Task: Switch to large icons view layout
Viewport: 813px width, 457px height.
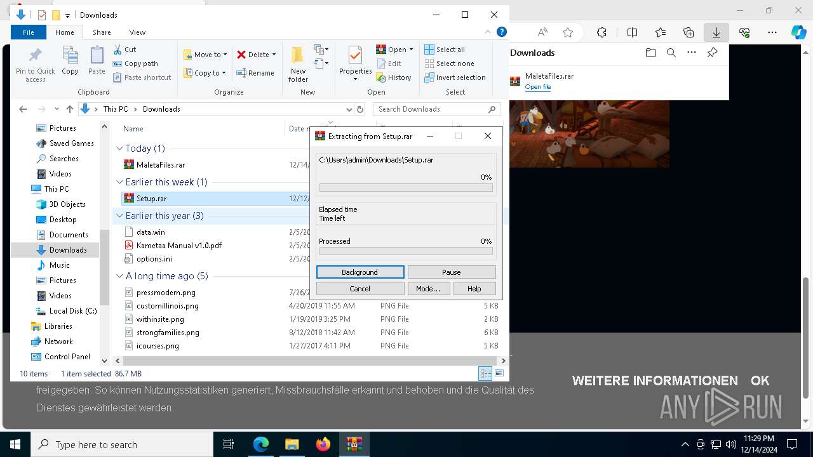Action: 499,374
